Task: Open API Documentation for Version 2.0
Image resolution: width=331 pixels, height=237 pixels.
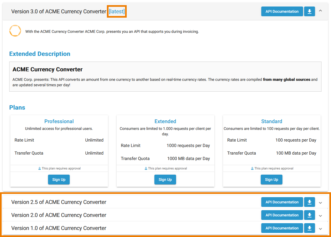Action: [282, 215]
